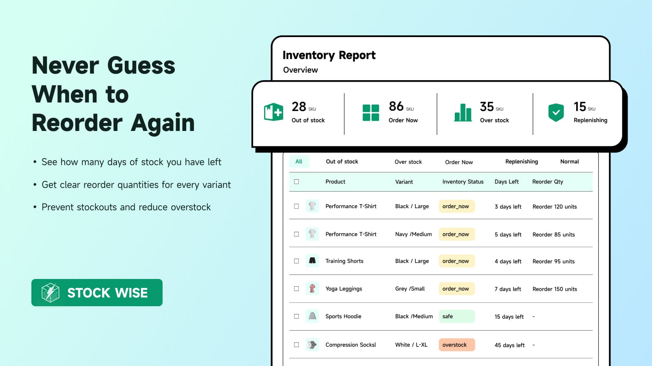Click order_now badge for Black / Large T-Shirt
Viewport: 652px width, 366px height.
[x=457, y=206]
